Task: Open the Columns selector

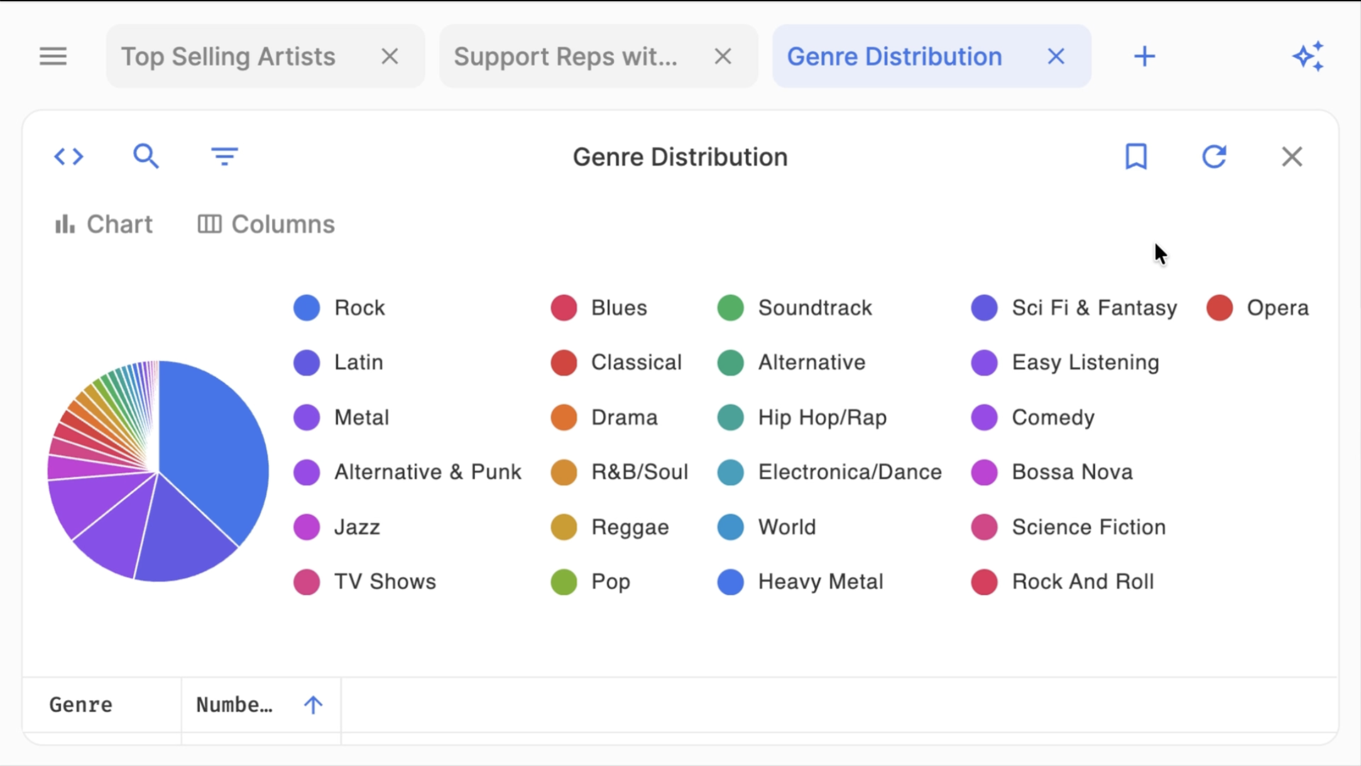Action: click(x=266, y=224)
